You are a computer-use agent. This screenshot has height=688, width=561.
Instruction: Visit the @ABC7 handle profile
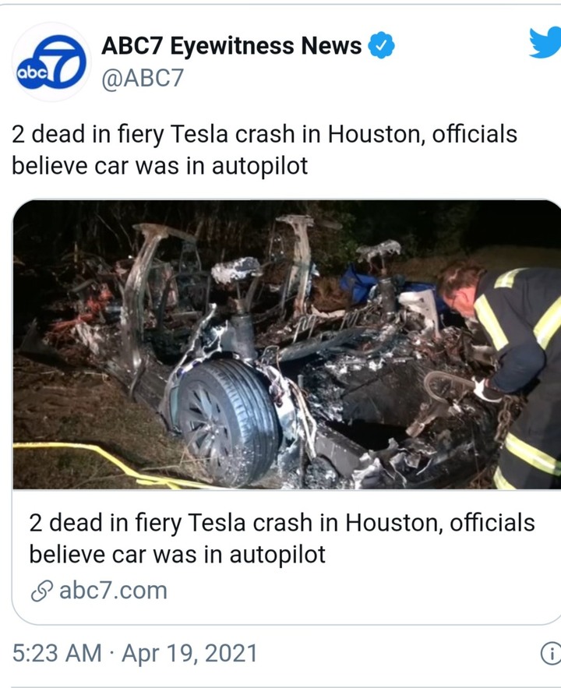[x=143, y=79]
